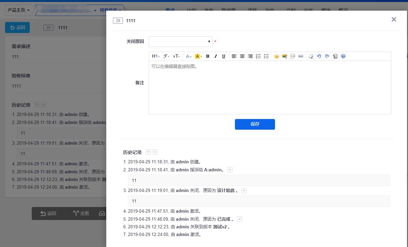Screen dimensions: 408x247
Task: Click 返回 in the bottom dark toolbar
Action: point(48,213)
